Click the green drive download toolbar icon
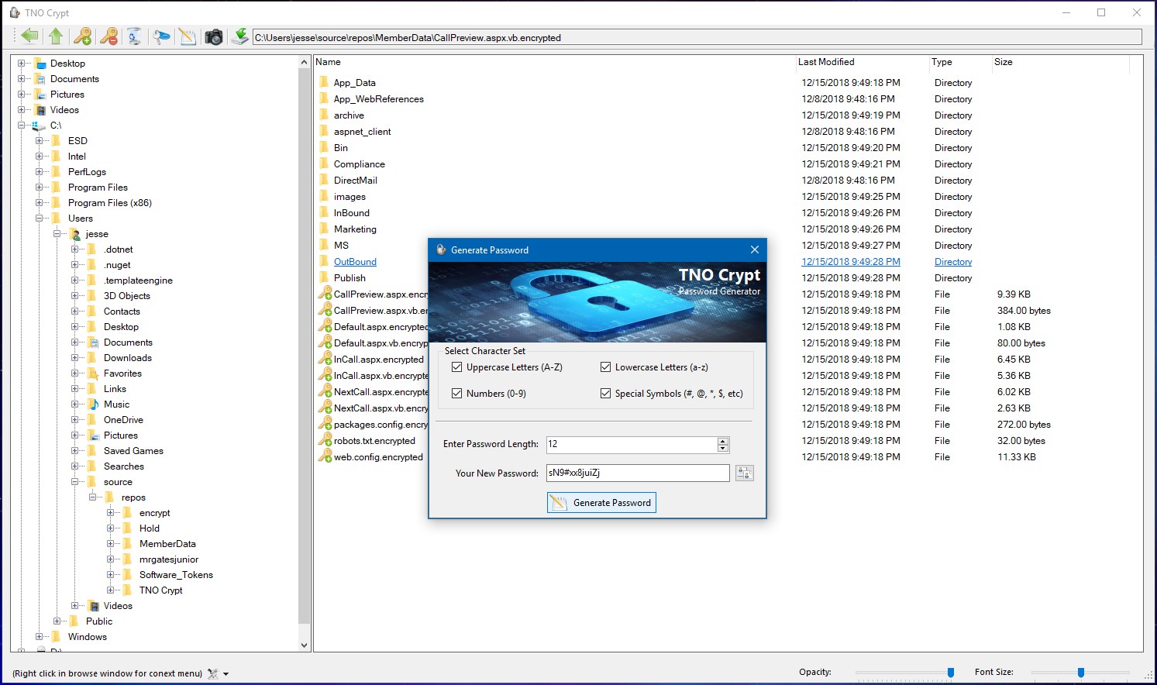1157x685 pixels. [x=239, y=36]
